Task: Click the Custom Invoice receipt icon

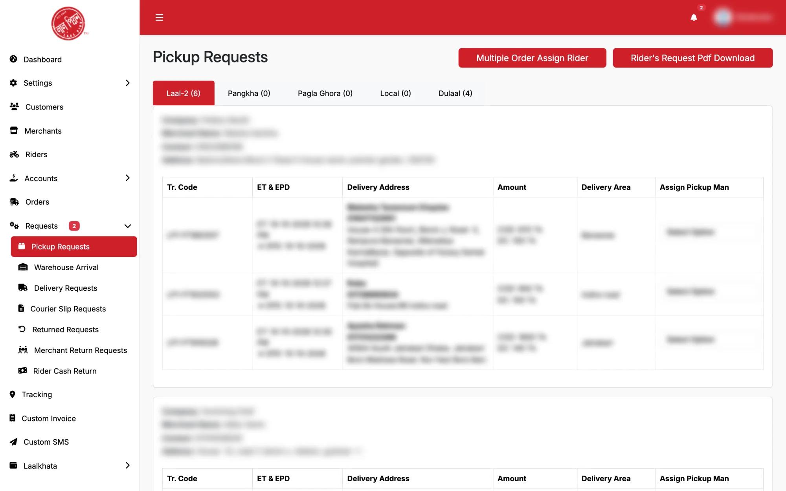Action: pyautogui.click(x=13, y=418)
